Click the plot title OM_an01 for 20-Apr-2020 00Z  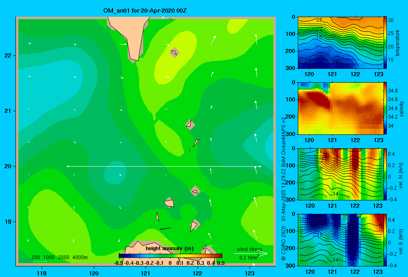pyautogui.click(x=145, y=11)
